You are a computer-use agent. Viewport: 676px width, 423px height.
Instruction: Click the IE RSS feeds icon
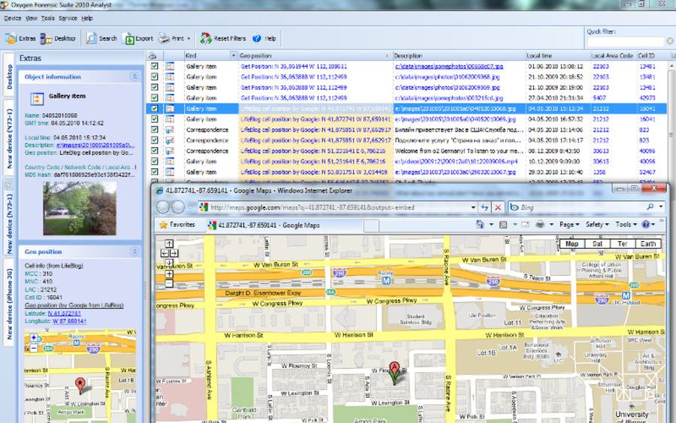pyautogui.click(x=503, y=225)
